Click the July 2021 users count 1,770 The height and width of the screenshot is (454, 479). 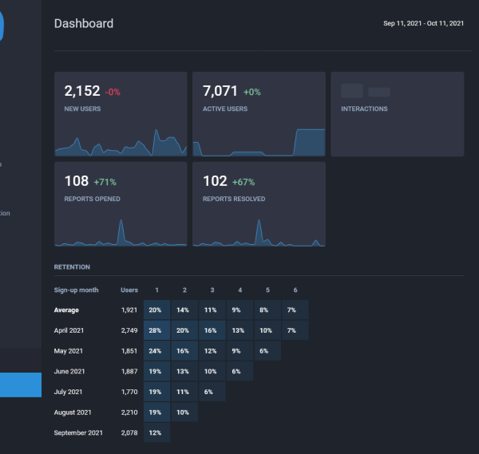(129, 392)
